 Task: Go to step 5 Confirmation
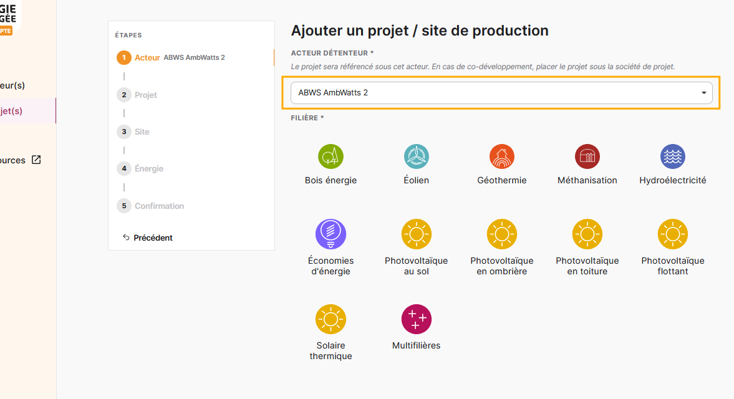(151, 206)
